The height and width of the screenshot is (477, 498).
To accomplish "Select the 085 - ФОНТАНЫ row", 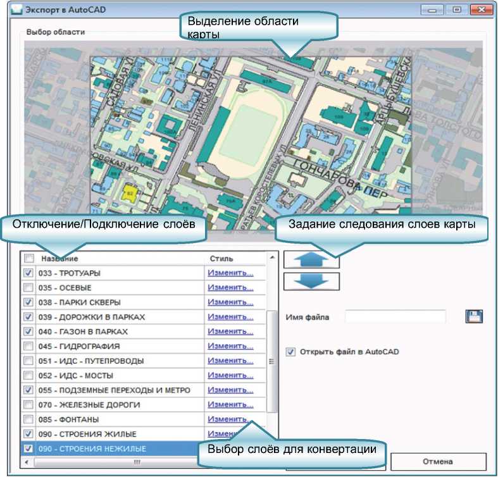I will pos(144,419).
